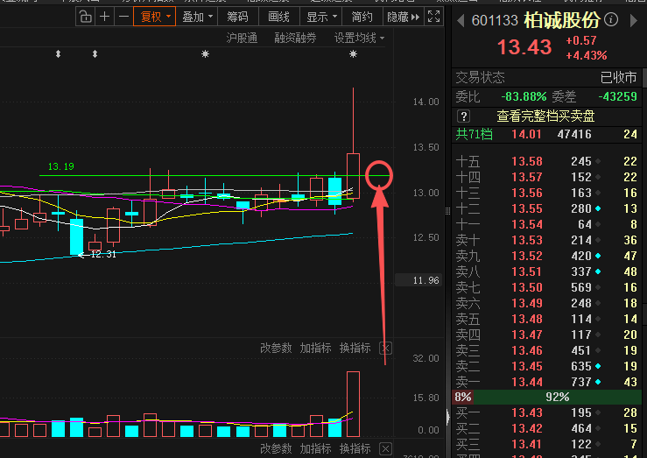
Task: Click the 融资融券 link
Action: click(x=295, y=39)
